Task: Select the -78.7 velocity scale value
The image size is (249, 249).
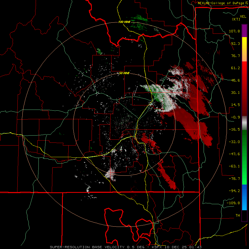Action: 234,179
